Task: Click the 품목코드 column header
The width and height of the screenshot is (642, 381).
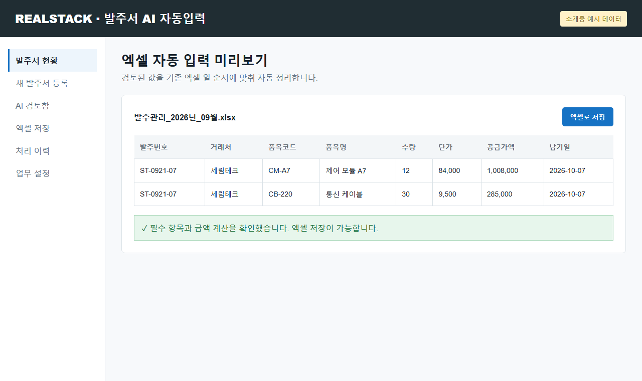Action: click(x=291, y=147)
